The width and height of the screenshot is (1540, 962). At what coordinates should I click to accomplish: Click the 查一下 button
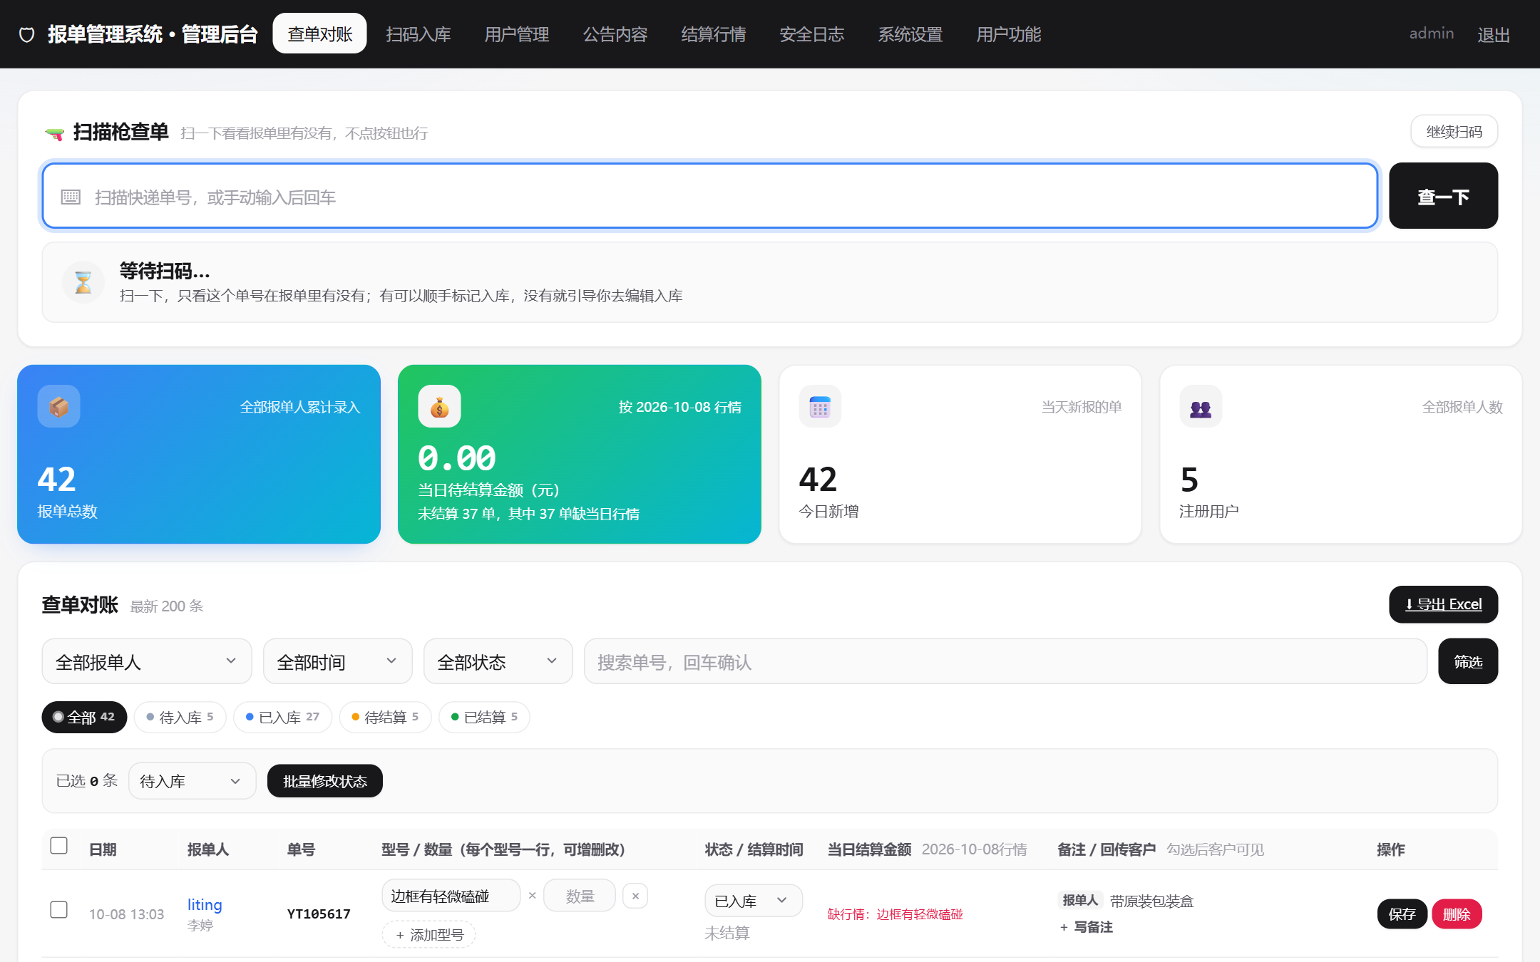(x=1444, y=196)
